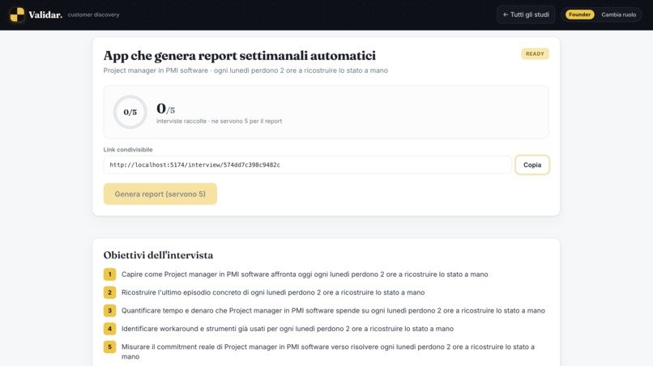This screenshot has width=653, height=366.
Task: Select objective text Misurare il commitment reale
Action: 328,351
